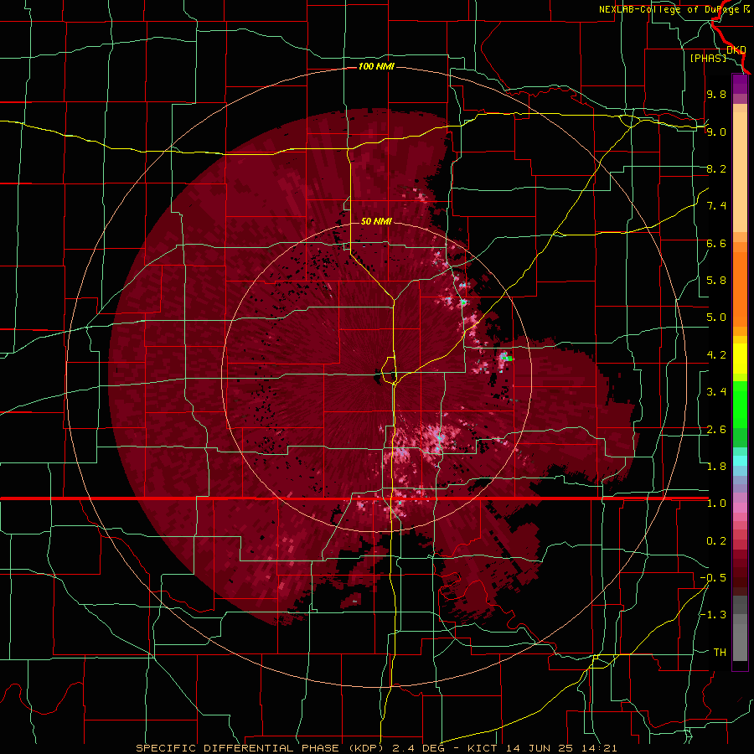
Task: Click the green high-KDP pixel east of the radar
Action: click(509, 359)
